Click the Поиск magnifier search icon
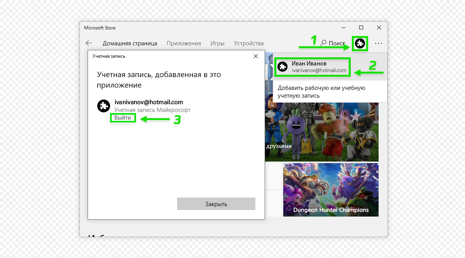The width and height of the screenshot is (465, 258). coord(324,43)
